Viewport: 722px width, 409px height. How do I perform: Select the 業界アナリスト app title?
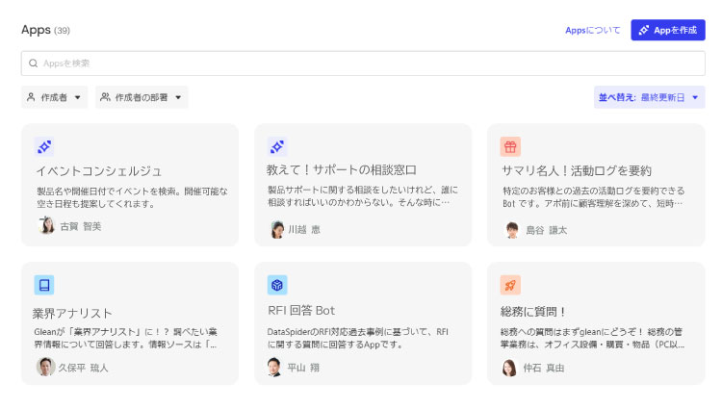tap(73, 313)
